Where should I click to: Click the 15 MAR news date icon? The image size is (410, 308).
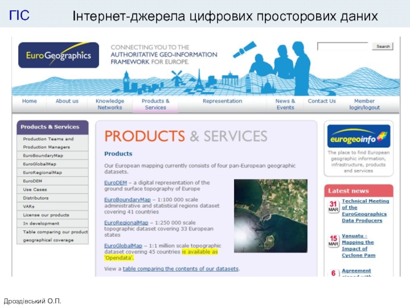(333, 241)
